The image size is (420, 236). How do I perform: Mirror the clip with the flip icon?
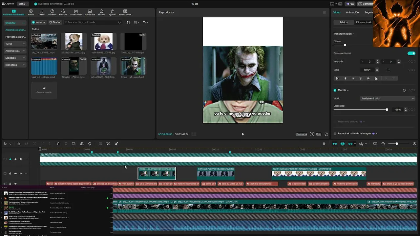tap(82, 144)
